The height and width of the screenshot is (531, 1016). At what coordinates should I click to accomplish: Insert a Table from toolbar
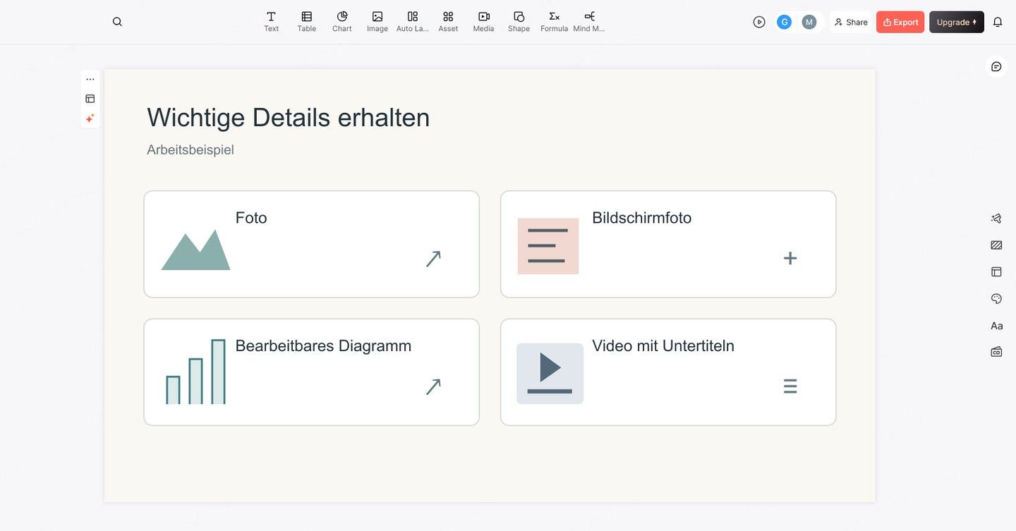(x=306, y=21)
